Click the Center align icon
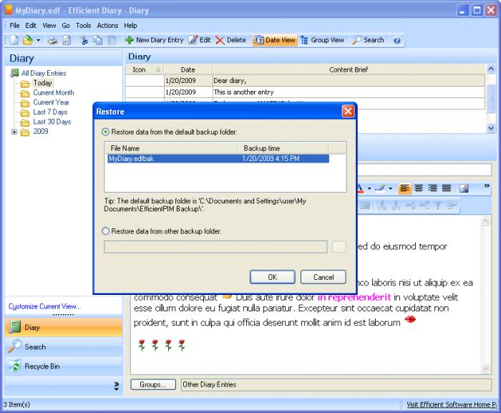The width and height of the screenshot is (501, 413). pos(418,188)
